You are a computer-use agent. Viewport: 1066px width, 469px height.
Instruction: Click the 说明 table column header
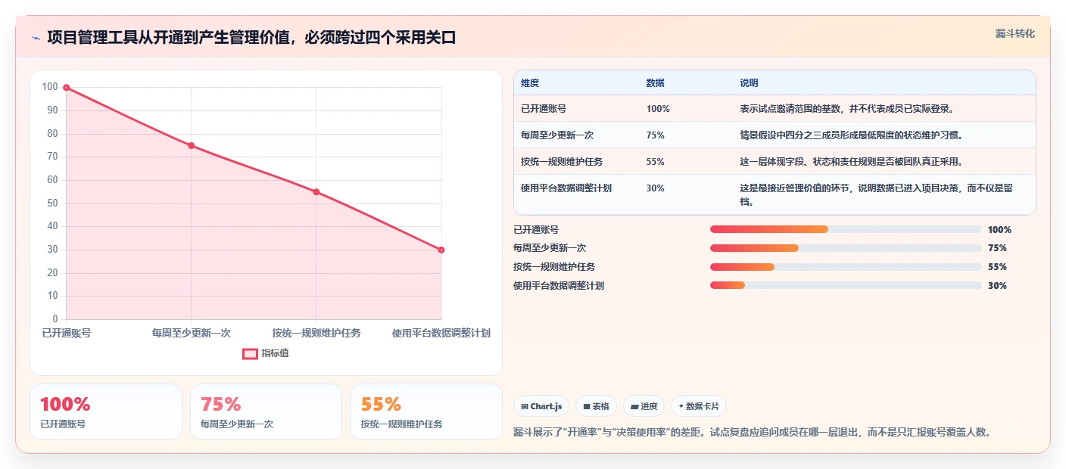click(x=750, y=83)
